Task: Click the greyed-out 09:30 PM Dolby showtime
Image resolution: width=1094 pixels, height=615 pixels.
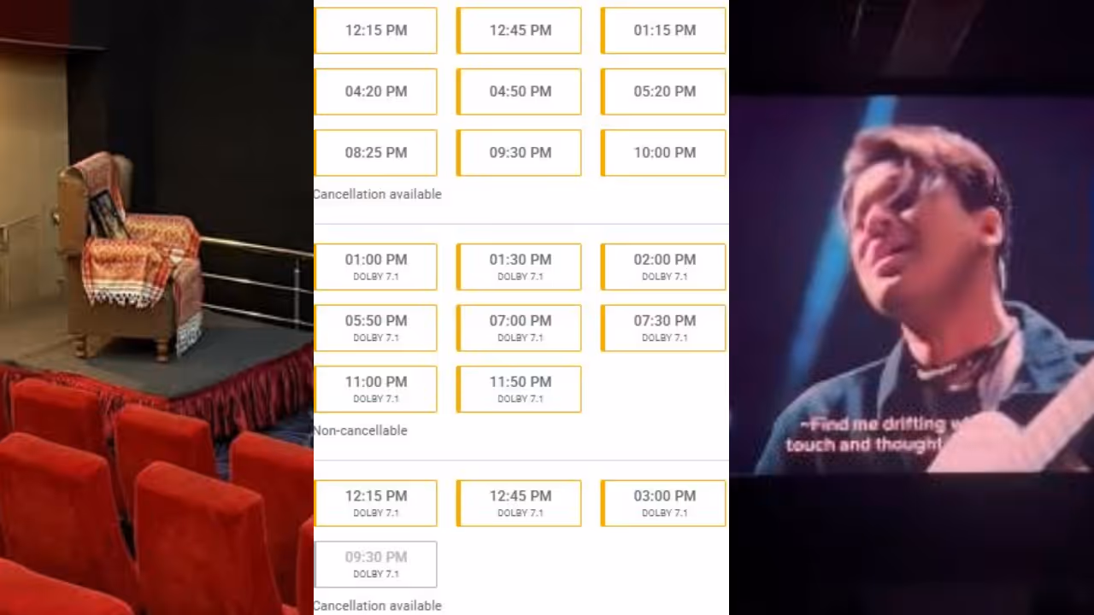Action: [376, 564]
